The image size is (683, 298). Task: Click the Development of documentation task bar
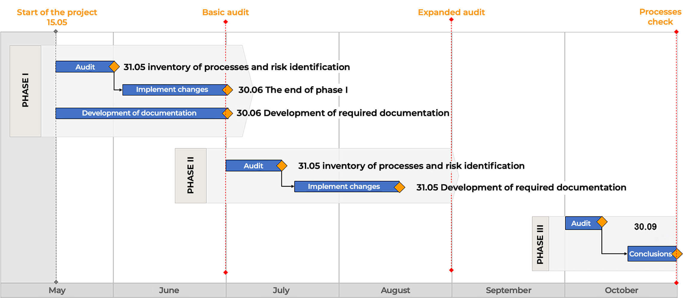click(x=139, y=113)
